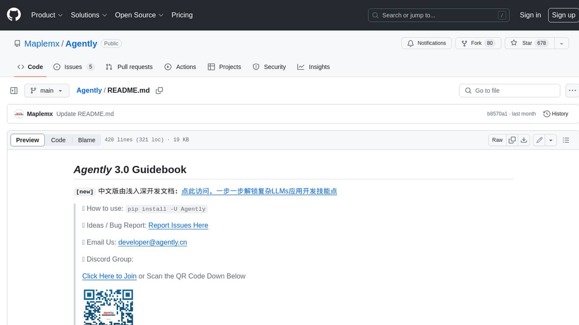This screenshot has width=579, height=325.
Task: Download the raw file
Action: (x=524, y=140)
